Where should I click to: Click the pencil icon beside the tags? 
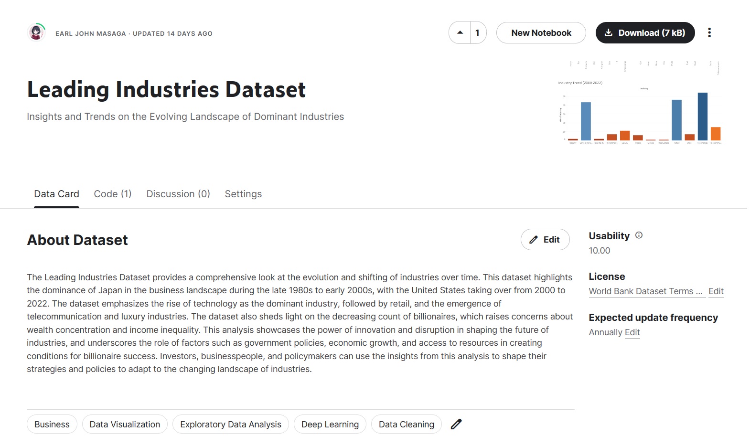pos(456,424)
